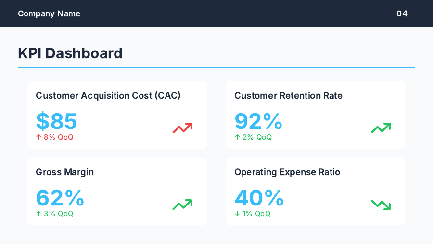Click the down arrow beside 1% QoQ
This screenshot has width=433, height=244.
point(237,214)
